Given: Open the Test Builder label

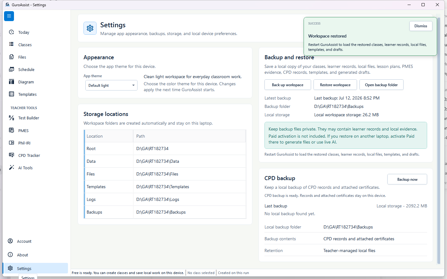Looking at the screenshot, I should (29, 118).
